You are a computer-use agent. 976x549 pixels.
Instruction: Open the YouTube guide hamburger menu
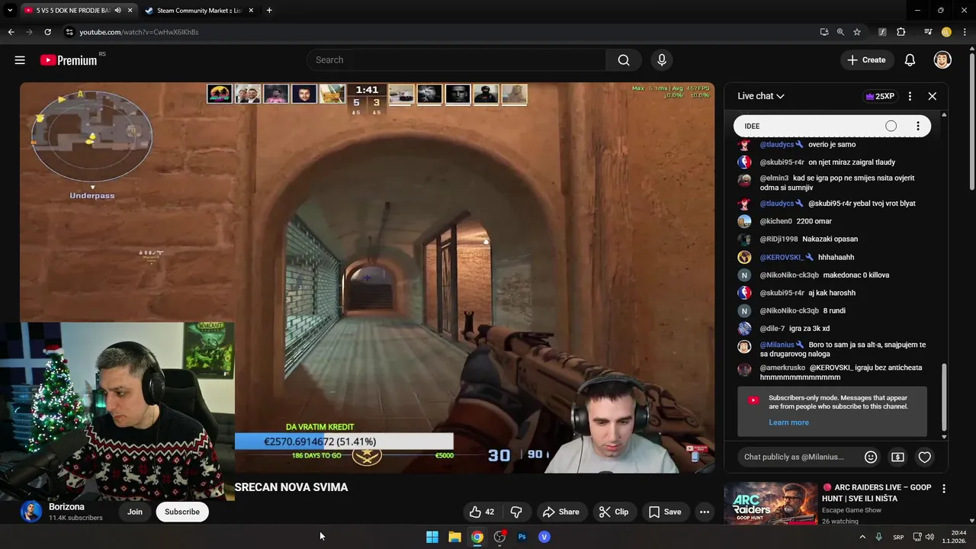[20, 60]
